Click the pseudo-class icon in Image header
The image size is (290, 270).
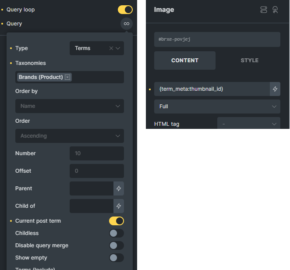[x=275, y=10]
